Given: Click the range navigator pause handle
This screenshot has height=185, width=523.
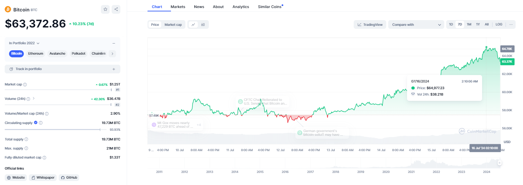Looking at the screenshot, I should 499,163.
